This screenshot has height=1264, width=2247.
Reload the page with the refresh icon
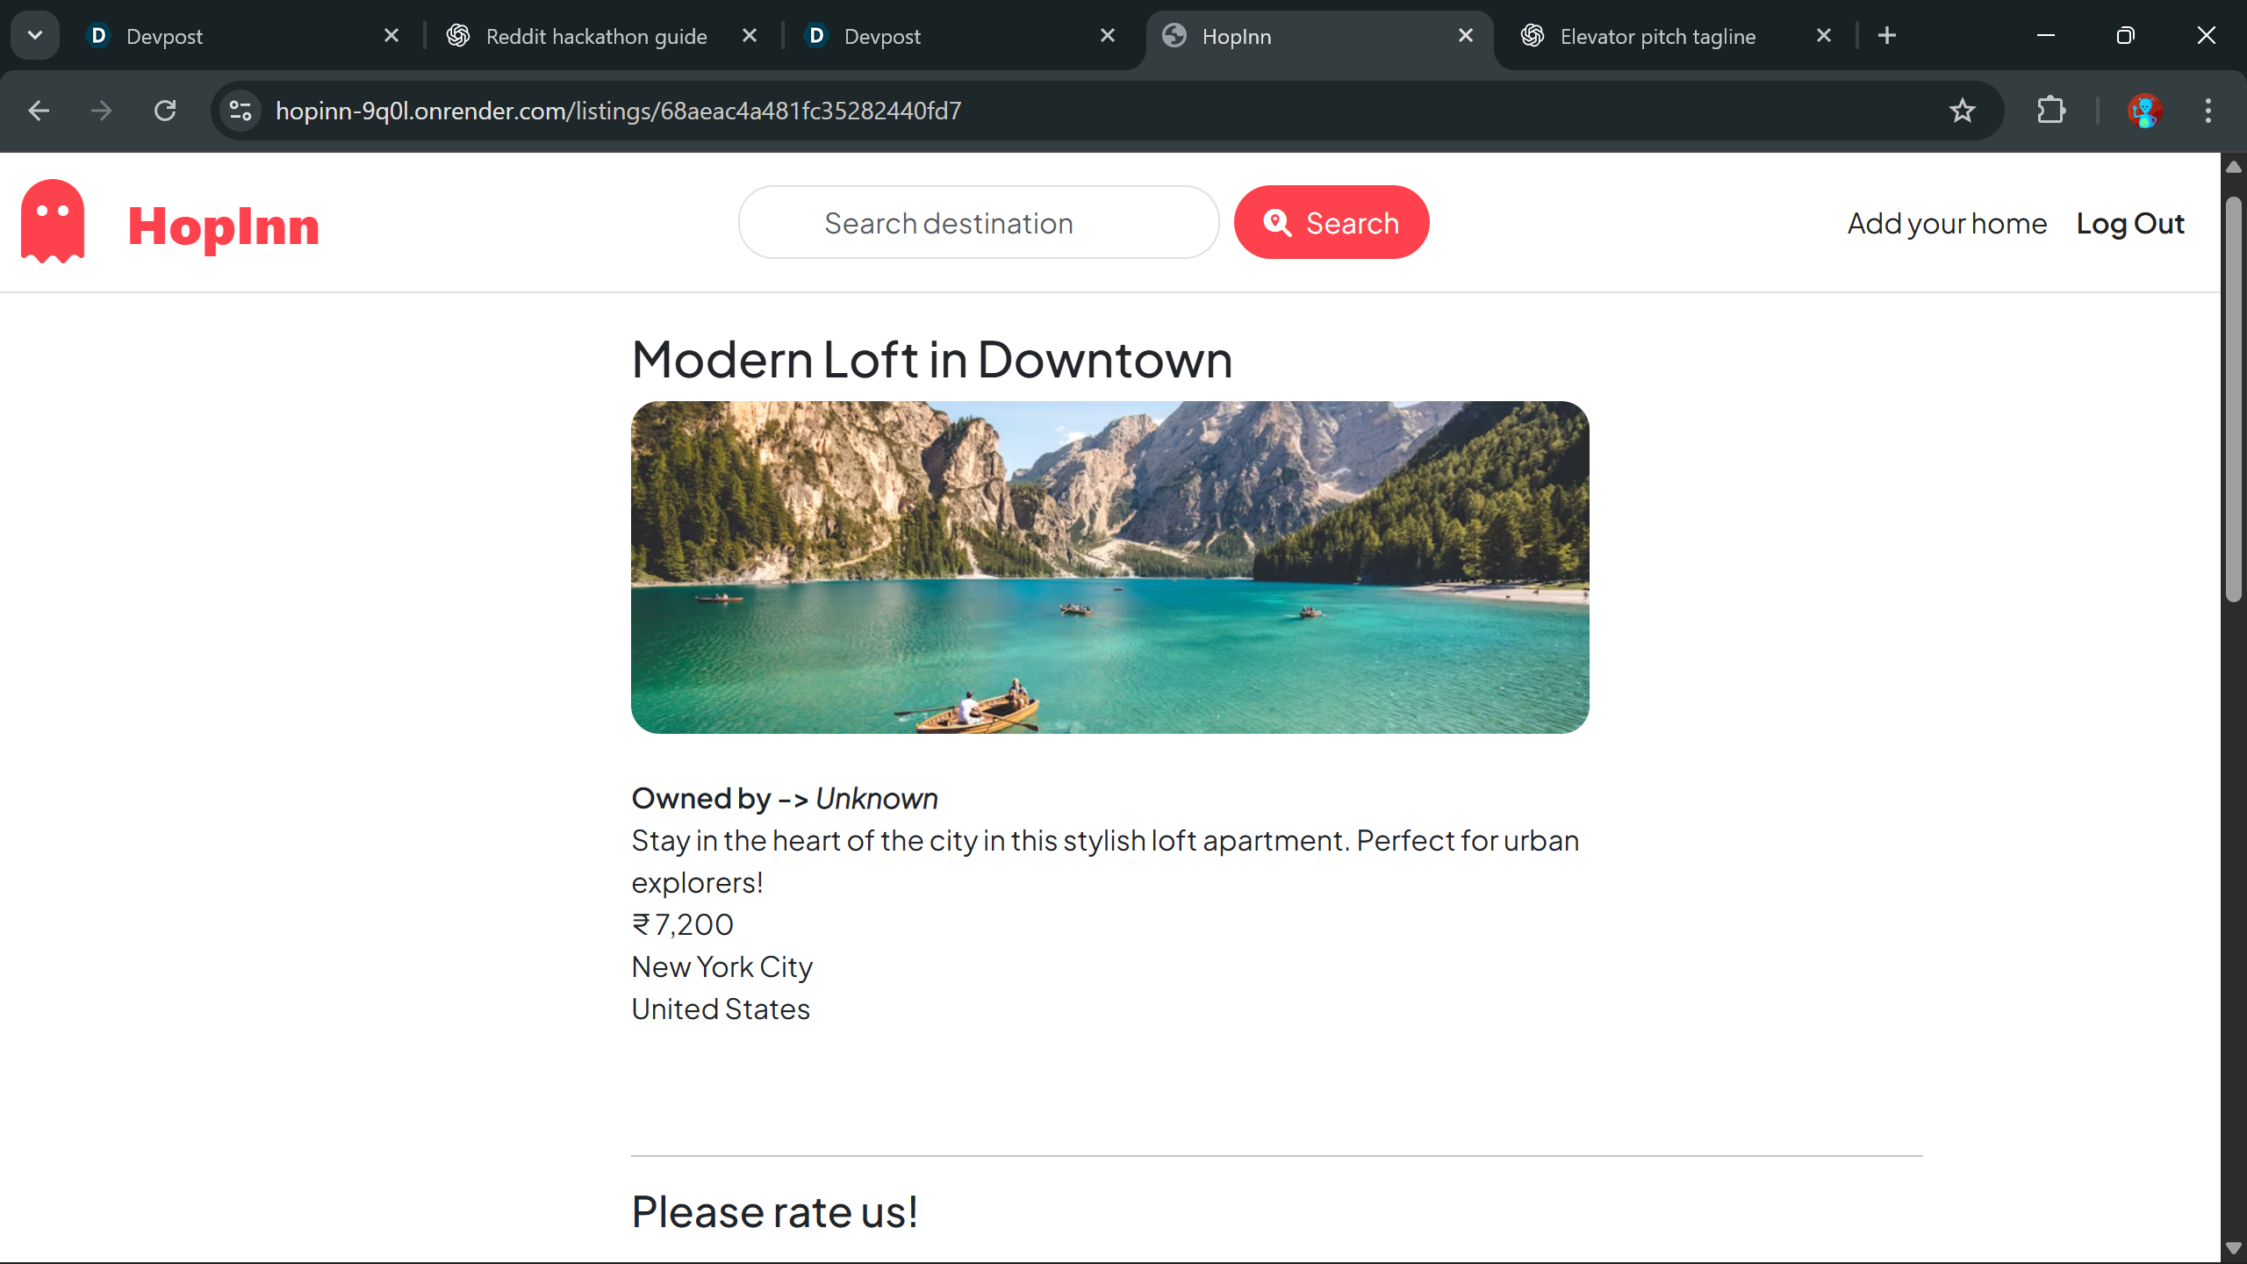165,111
